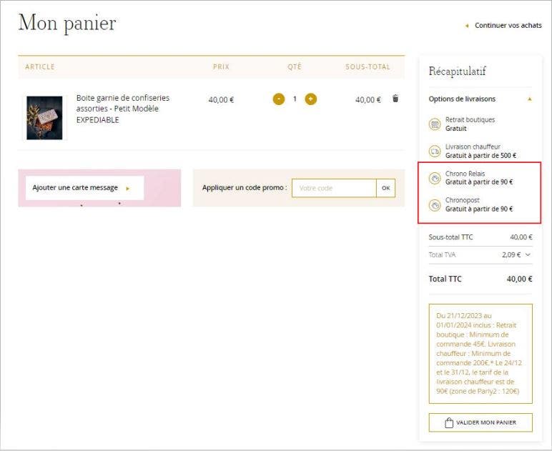Click the SOUS-TOTAL column header

pyautogui.click(x=368, y=67)
